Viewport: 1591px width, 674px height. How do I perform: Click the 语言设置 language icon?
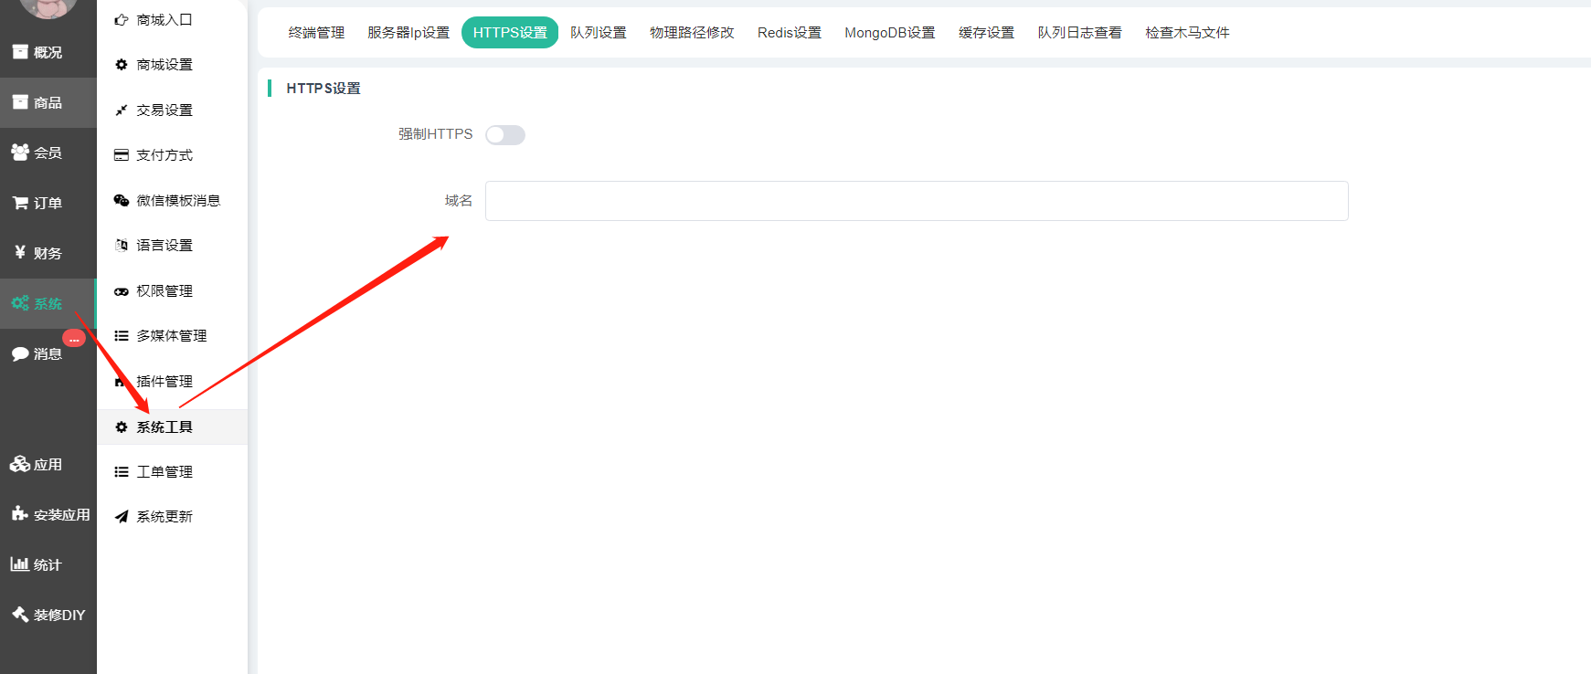121,246
